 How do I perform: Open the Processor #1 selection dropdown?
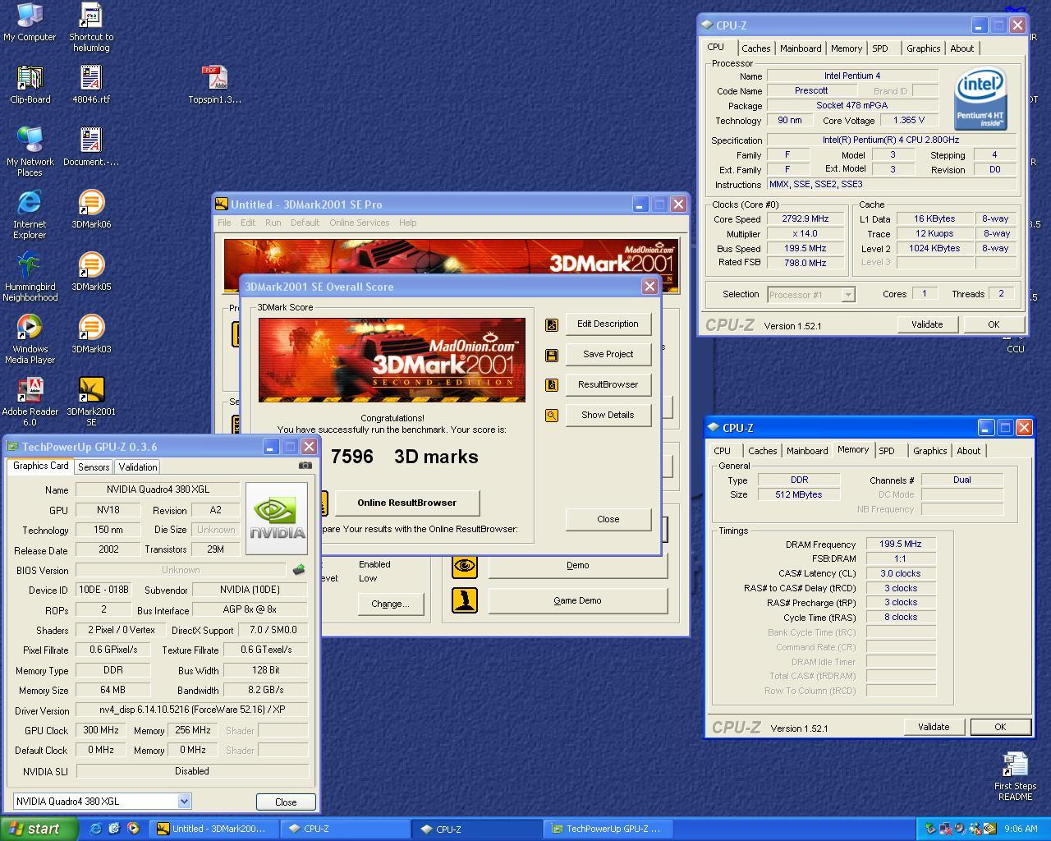tap(848, 294)
